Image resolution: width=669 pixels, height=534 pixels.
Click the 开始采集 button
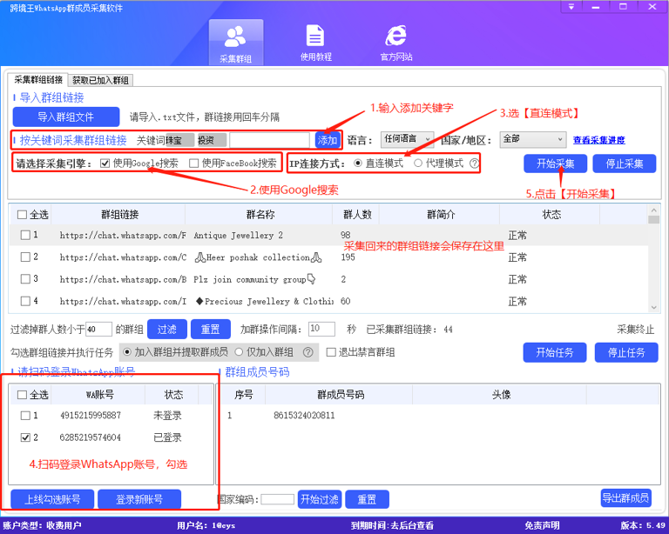coord(555,164)
